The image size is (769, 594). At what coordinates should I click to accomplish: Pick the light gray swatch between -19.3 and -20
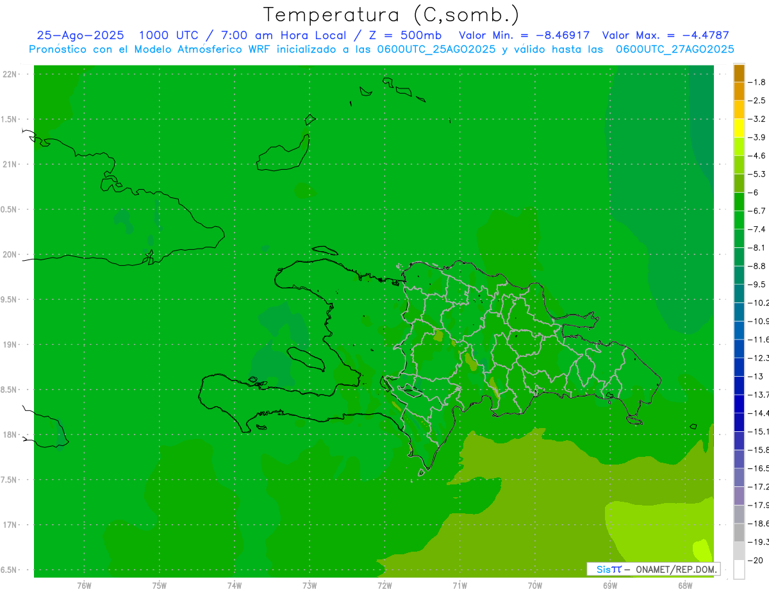coord(739,550)
